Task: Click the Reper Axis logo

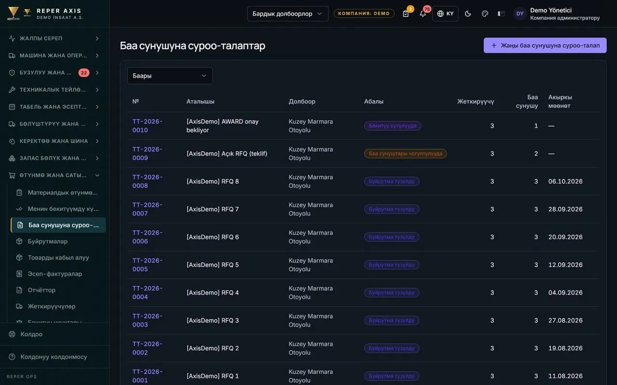Action: pos(45,13)
